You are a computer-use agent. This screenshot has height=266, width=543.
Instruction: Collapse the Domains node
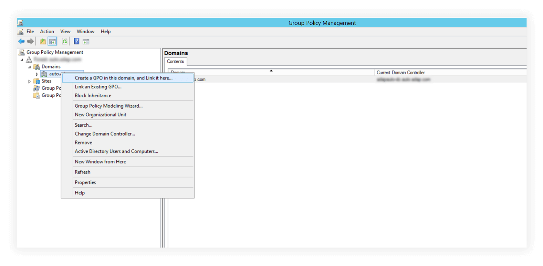[x=30, y=67]
